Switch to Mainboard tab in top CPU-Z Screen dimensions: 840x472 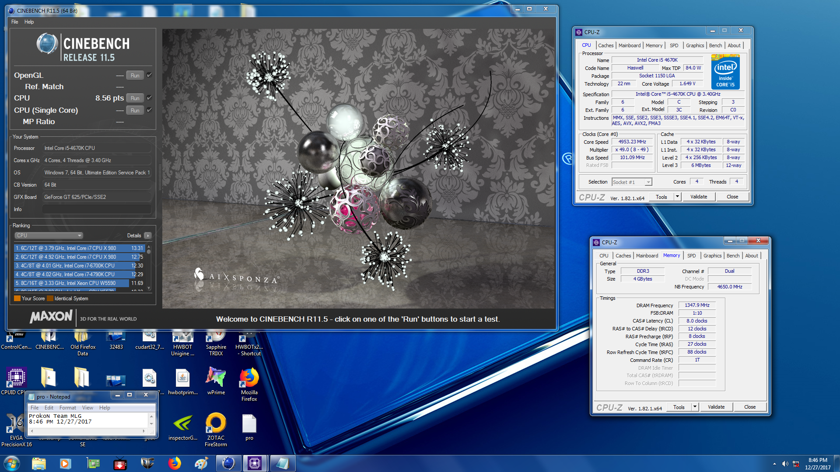click(x=630, y=45)
